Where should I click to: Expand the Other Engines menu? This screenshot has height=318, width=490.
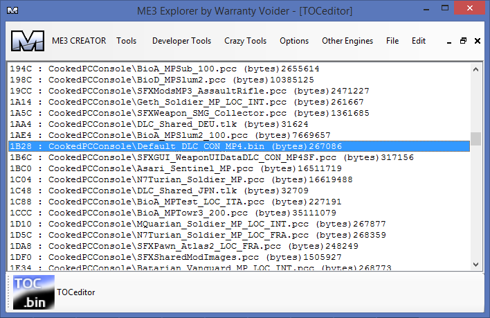(347, 41)
